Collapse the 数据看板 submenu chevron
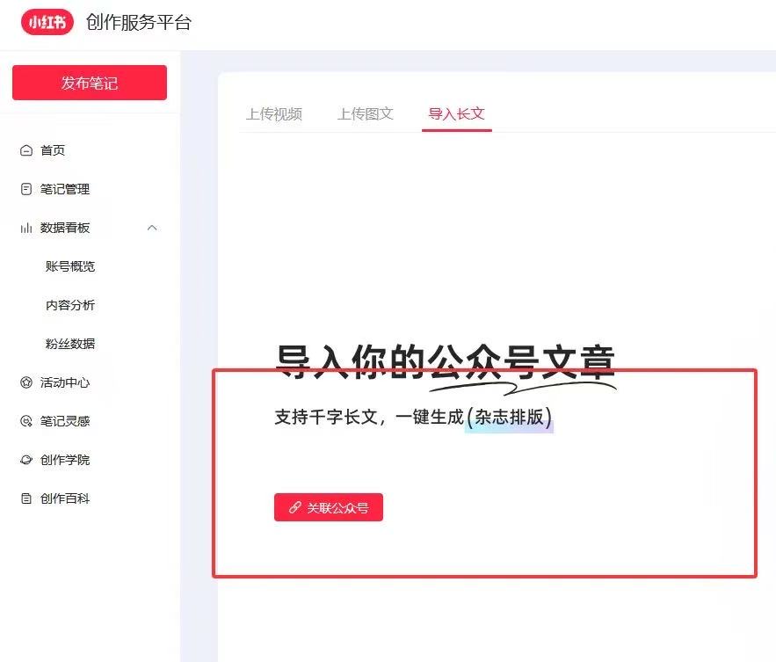 click(x=152, y=228)
